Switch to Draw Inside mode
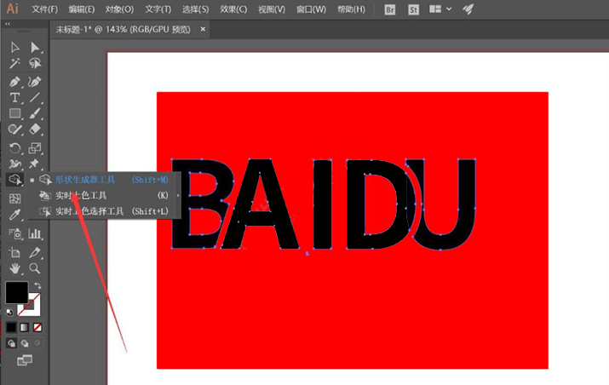The image size is (609, 385). 37,343
